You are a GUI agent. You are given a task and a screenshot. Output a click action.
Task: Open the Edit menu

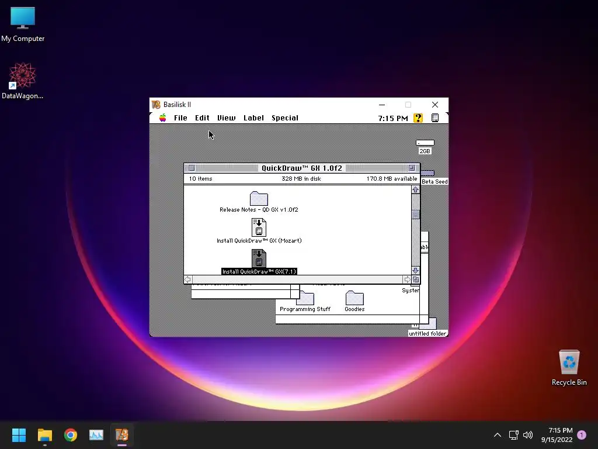[202, 118]
